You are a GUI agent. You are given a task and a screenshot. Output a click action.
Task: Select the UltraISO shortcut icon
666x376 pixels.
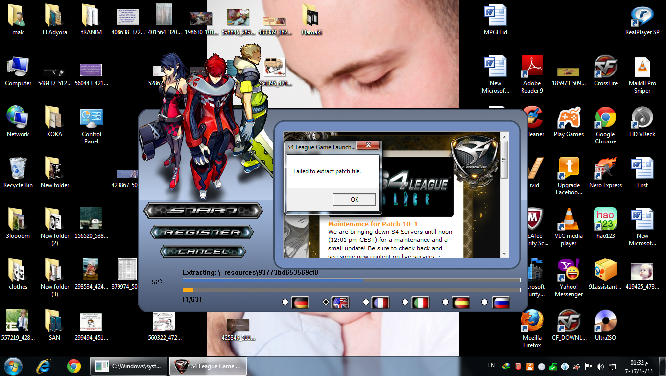pyautogui.click(x=605, y=326)
